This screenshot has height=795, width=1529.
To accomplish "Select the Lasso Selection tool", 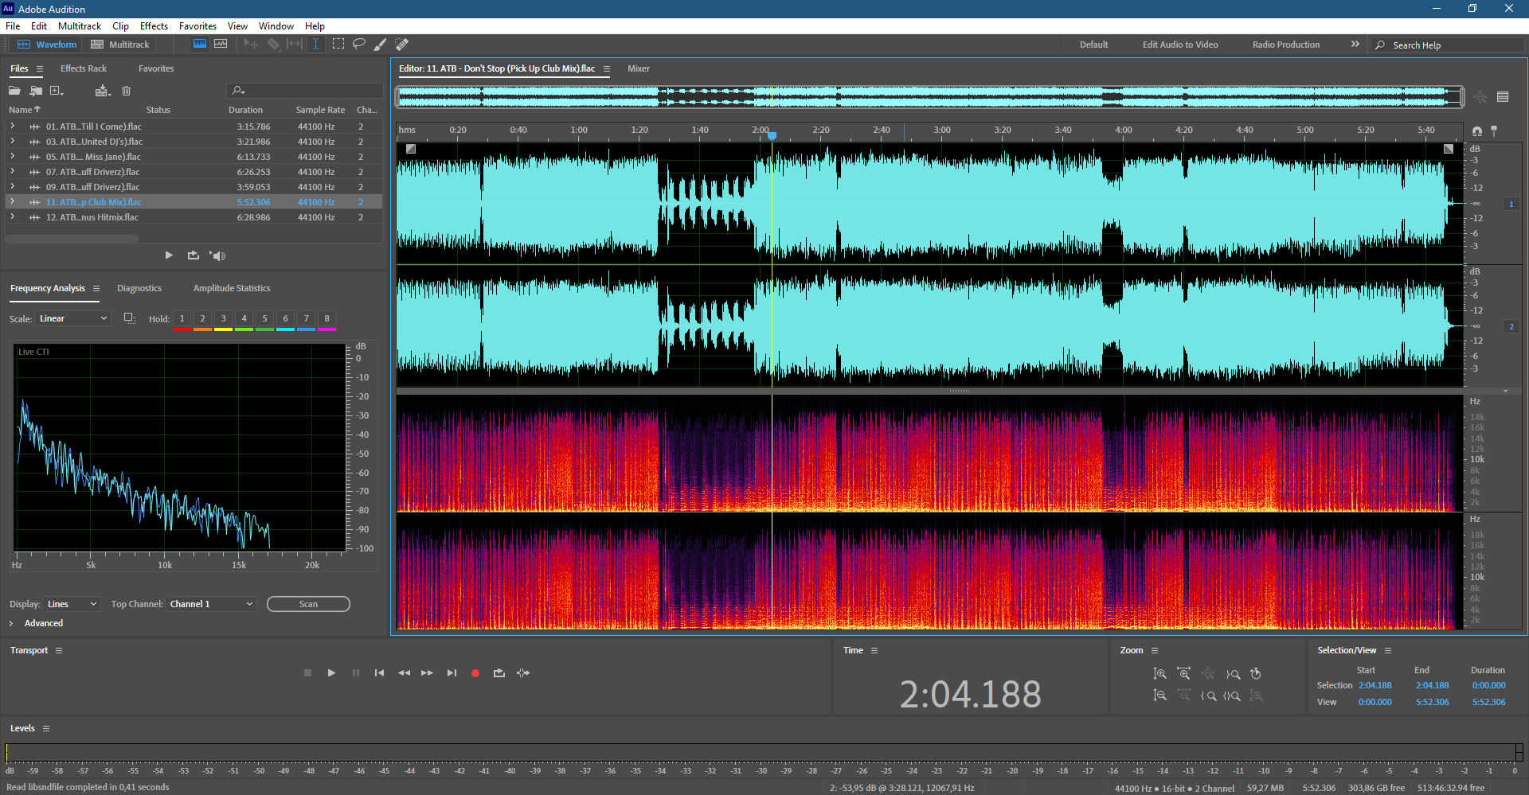I will coord(359,44).
